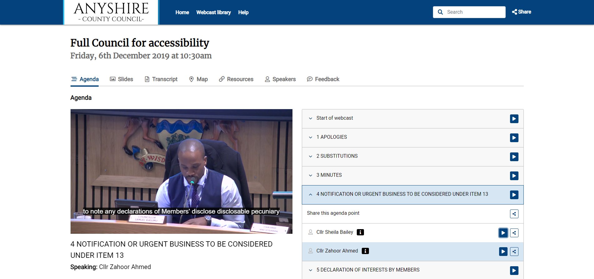The width and height of the screenshot is (594, 279).
Task: Switch to the Slides tab
Action: pos(121,79)
